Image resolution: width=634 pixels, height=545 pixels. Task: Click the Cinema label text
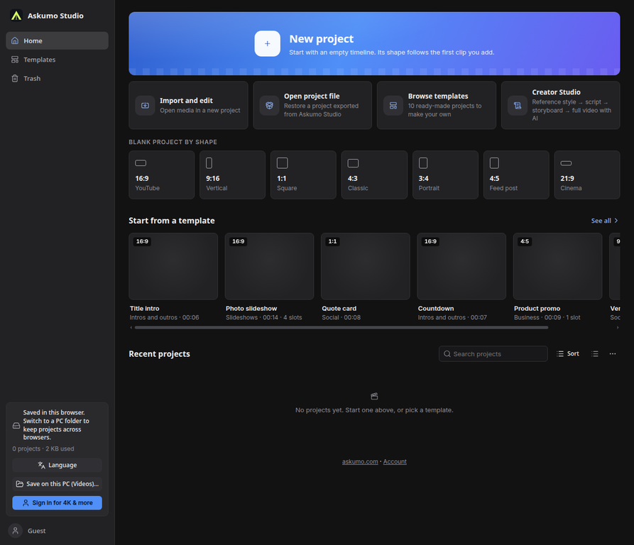(x=571, y=188)
